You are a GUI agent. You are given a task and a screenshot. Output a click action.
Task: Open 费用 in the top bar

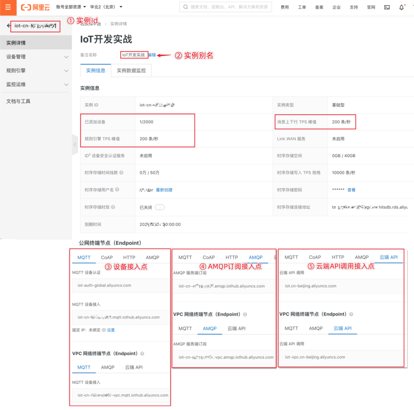[284, 7]
